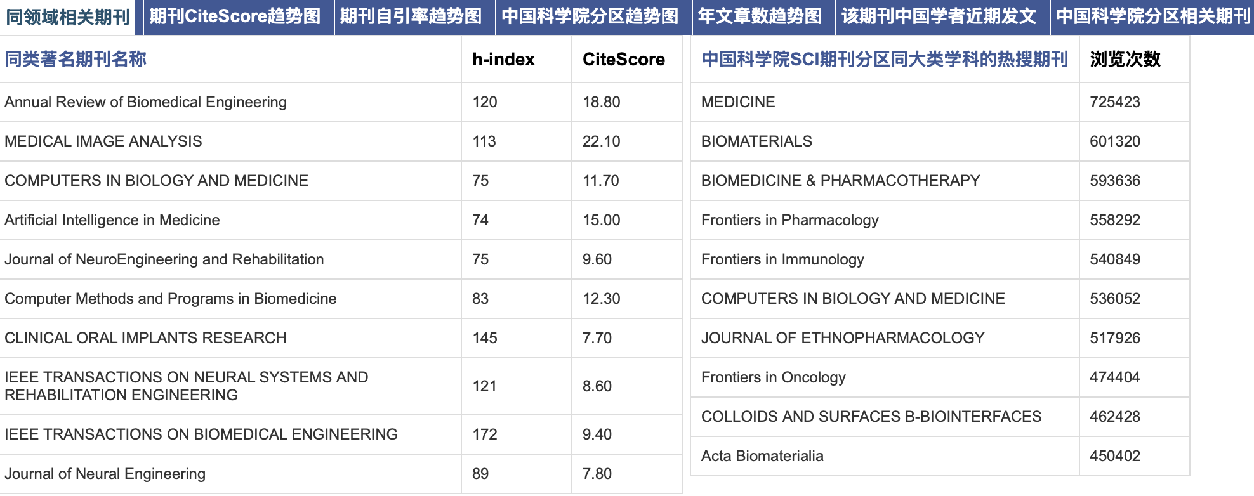Screen dimensions: 1254x496
Task: Open Journal of Neural Engineering entry
Action: point(105,474)
